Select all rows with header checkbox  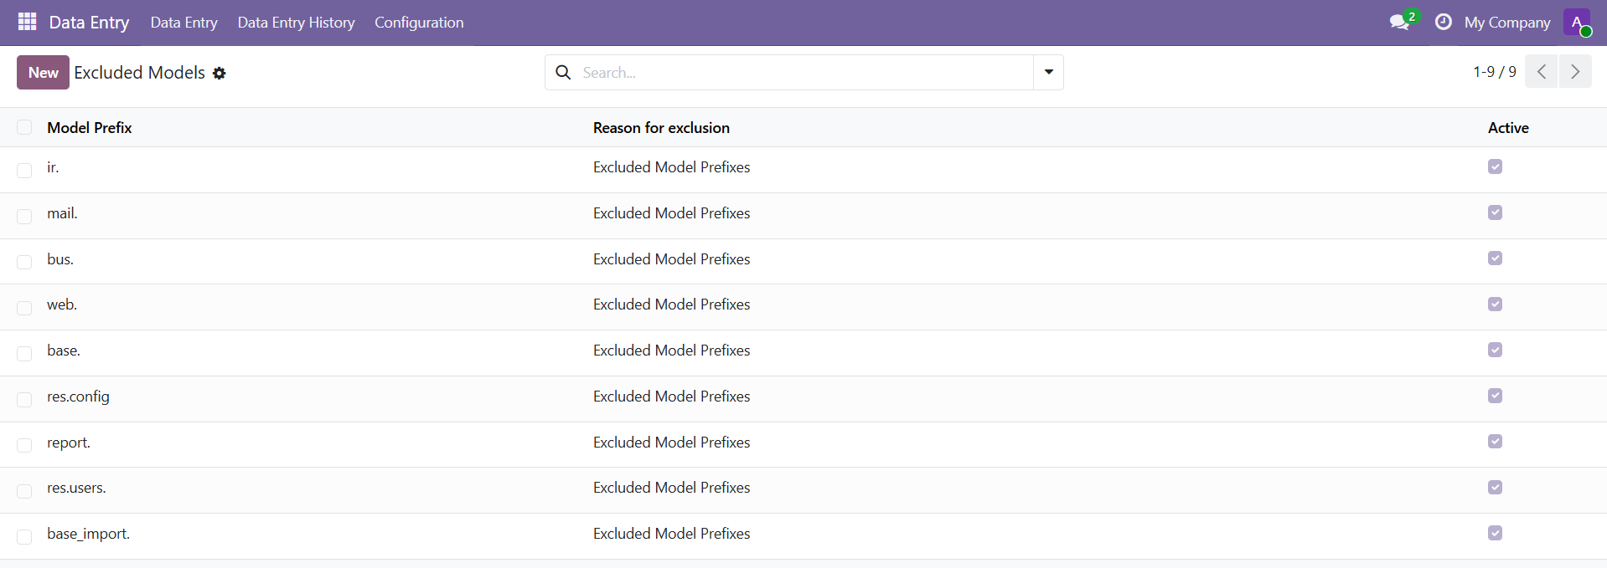24,127
